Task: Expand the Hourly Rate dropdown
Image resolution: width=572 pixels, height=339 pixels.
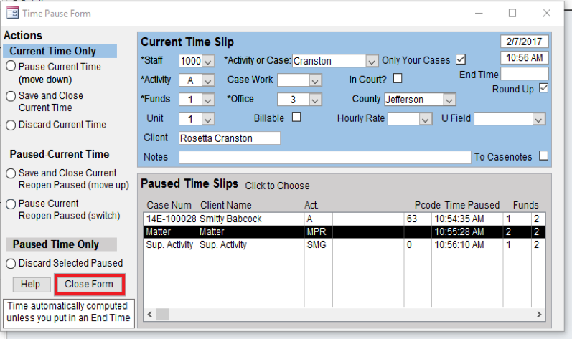Action: coord(426,120)
